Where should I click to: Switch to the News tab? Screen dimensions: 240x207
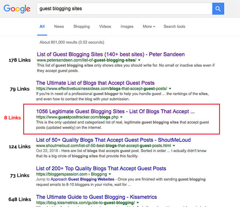click(59, 26)
